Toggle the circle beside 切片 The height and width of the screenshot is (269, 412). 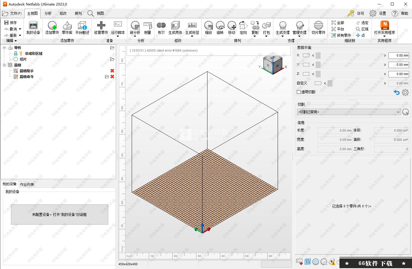(16, 59)
